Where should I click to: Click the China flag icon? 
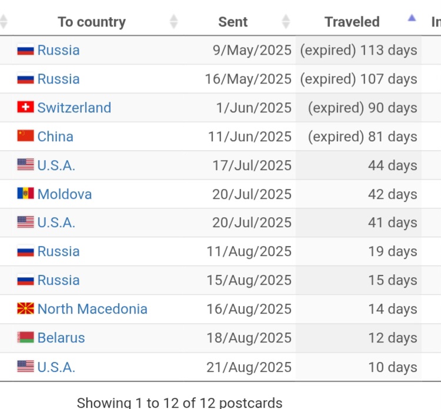click(26, 136)
